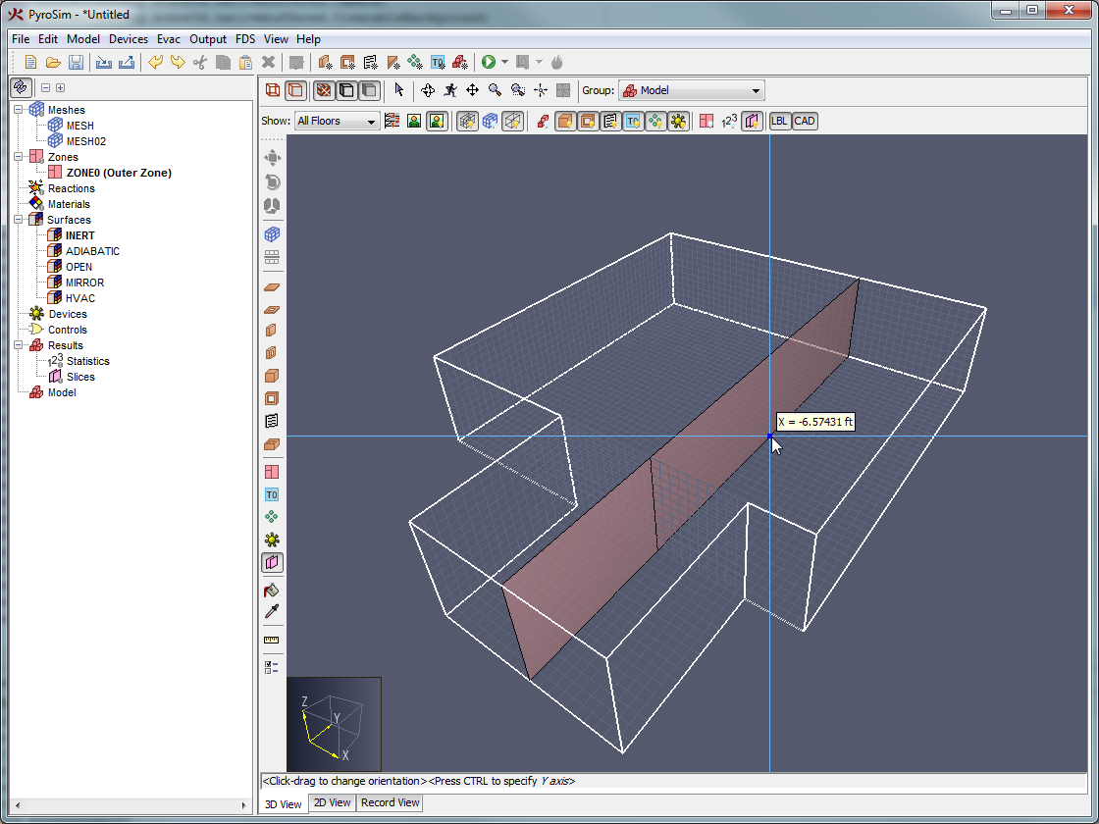Viewport: 1099px width, 824px height.
Task: Collapse the Meshes tree node
Action: click(19, 110)
